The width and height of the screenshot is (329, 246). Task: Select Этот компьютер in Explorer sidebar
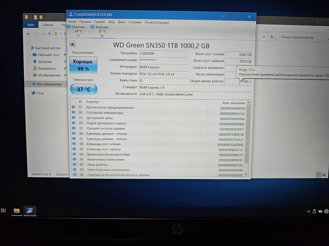pos(47,84)
